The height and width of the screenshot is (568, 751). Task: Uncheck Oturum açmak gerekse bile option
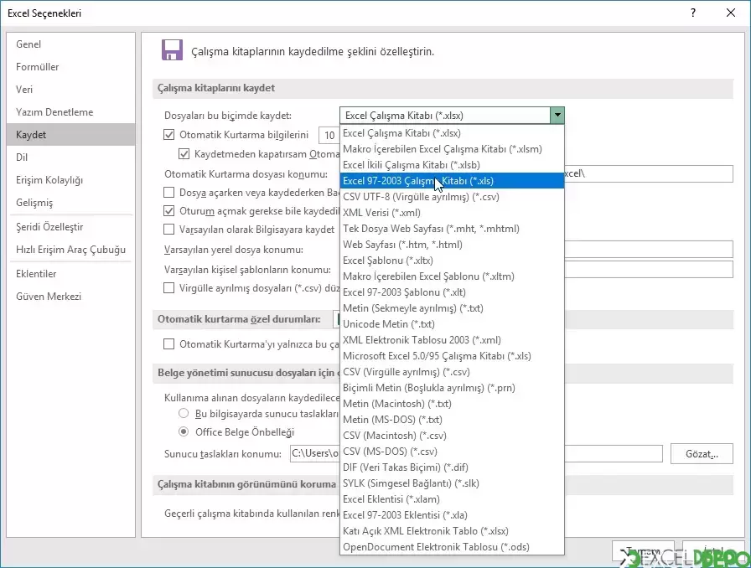click(x=168, y=211)
